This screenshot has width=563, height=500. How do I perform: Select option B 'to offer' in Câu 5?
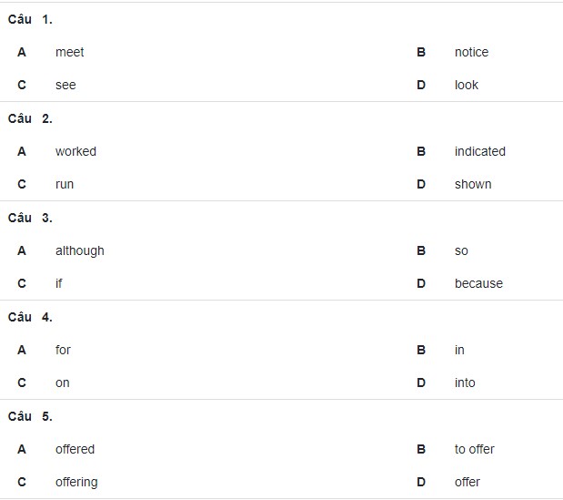click(474, 449)
